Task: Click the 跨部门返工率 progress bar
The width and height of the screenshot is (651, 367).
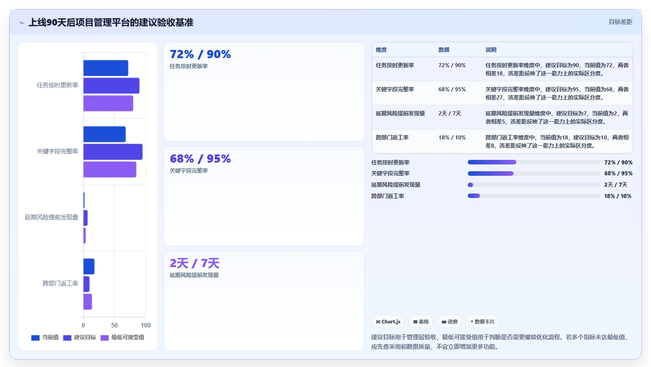Action: click(534, 196)
